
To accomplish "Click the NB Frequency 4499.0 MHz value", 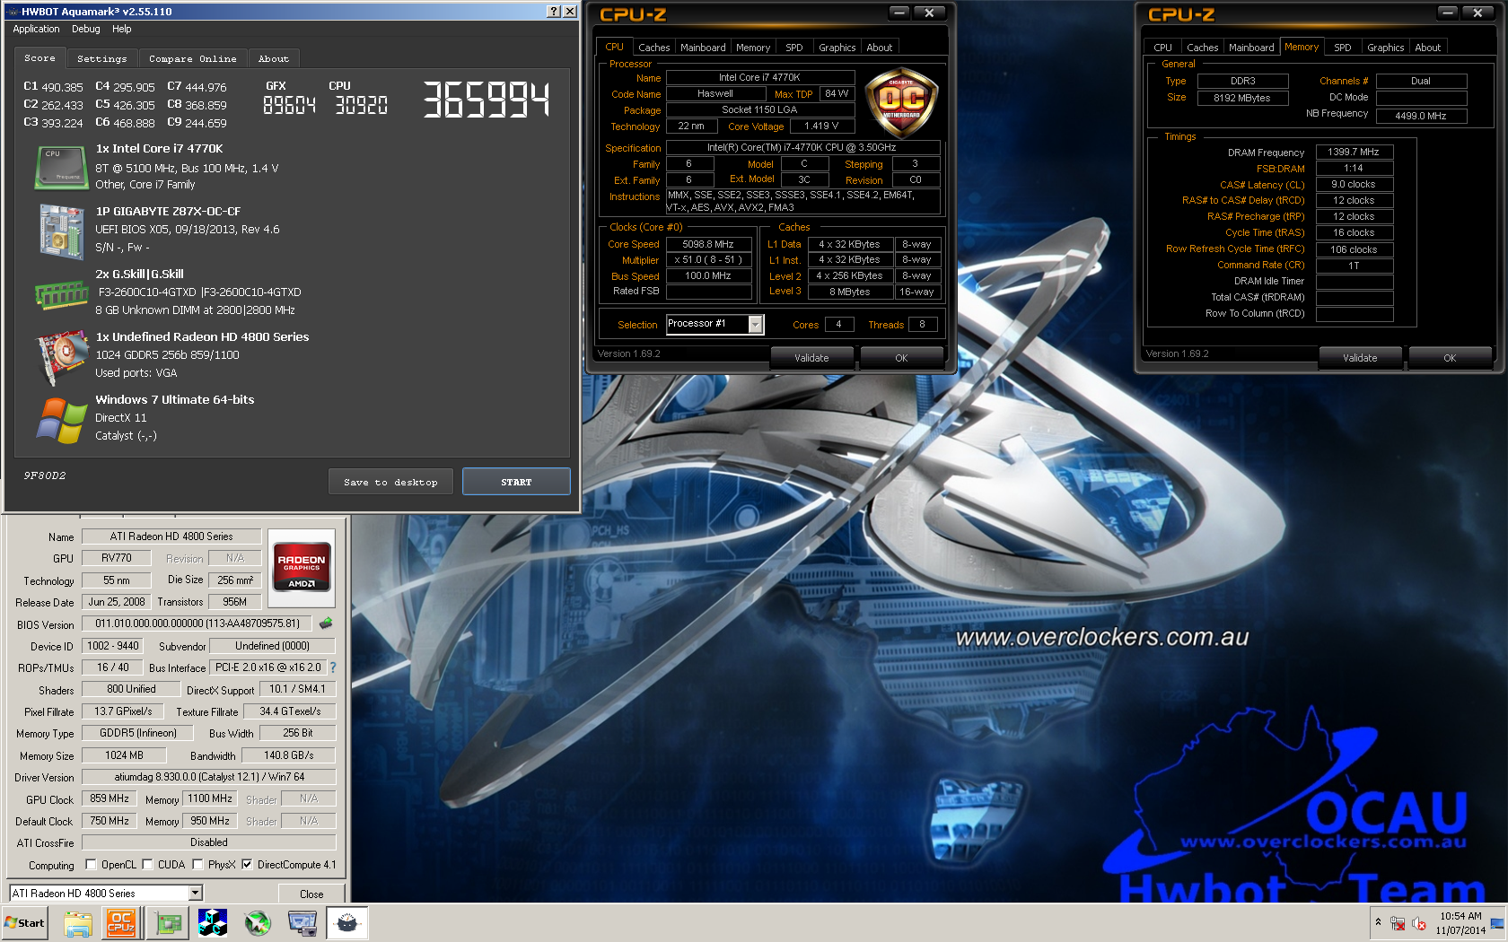I will click(1421, 116).
